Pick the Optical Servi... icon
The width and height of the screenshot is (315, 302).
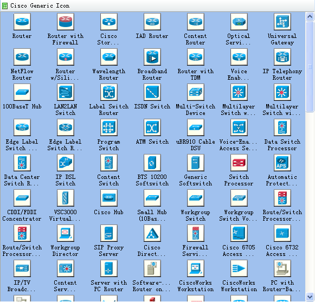point(239,22)
